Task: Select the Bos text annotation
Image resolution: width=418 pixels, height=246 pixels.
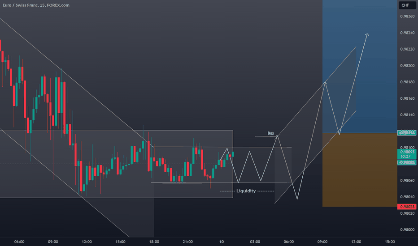Action: click(x=270, y=133)
